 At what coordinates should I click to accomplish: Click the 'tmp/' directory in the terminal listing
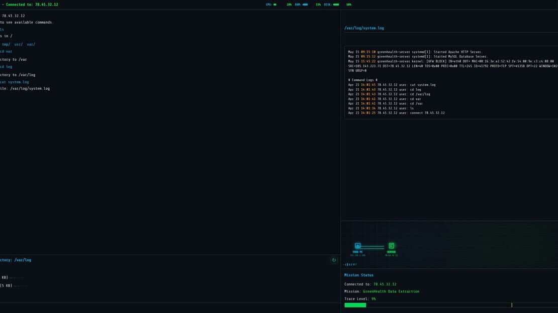click(x=6, y=45)
